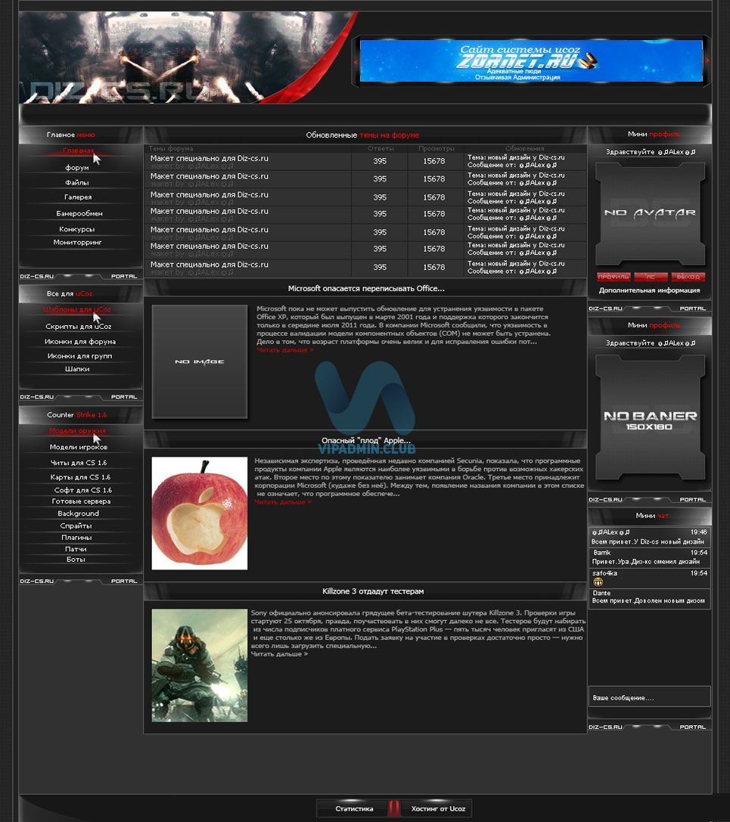Click Читать дальше under Killzone 3 article
Screen dimensions: 730x822
(x=279, y=653)
